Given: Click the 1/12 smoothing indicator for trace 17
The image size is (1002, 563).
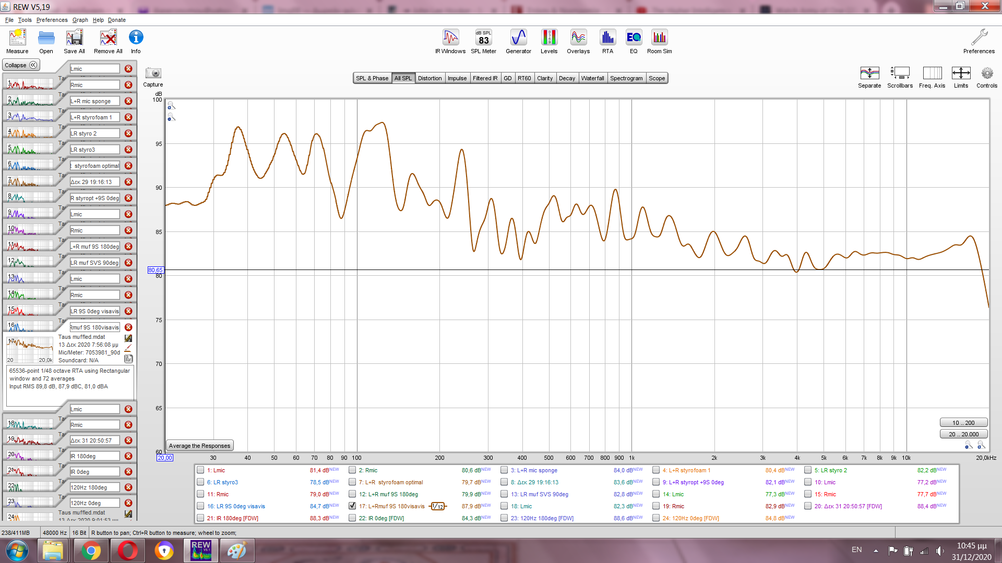Looking at the screenshot, I should (x=438, y=506).
